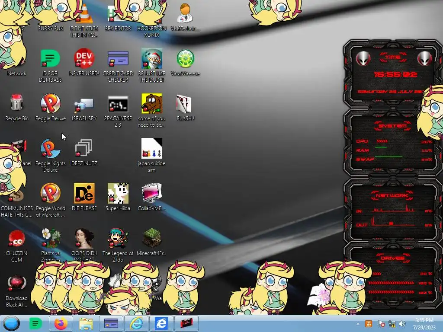Click the left alien head in TIME widget

(x=363, y=58)
